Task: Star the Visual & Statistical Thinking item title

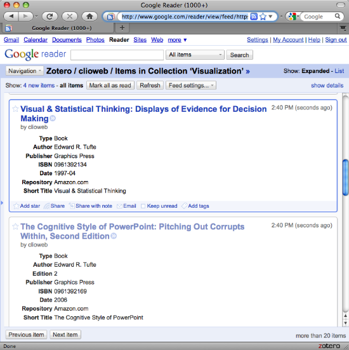Action: tap(15, 109)
